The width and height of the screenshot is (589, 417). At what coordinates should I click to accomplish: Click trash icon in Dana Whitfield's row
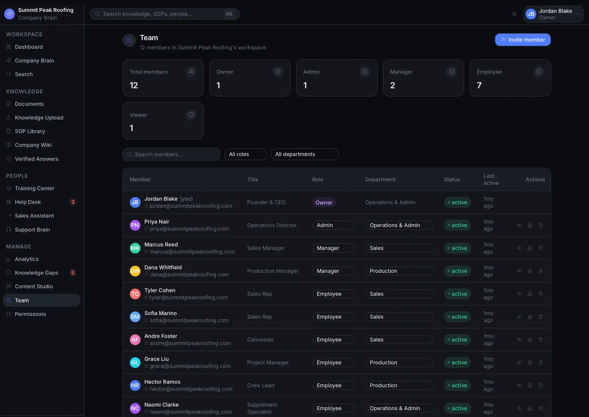pyautogui.click(x=541, y=271)
